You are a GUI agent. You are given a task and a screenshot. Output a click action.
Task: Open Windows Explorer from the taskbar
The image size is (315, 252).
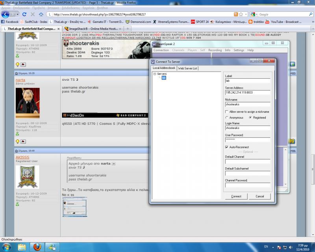(x=22, y=247)
